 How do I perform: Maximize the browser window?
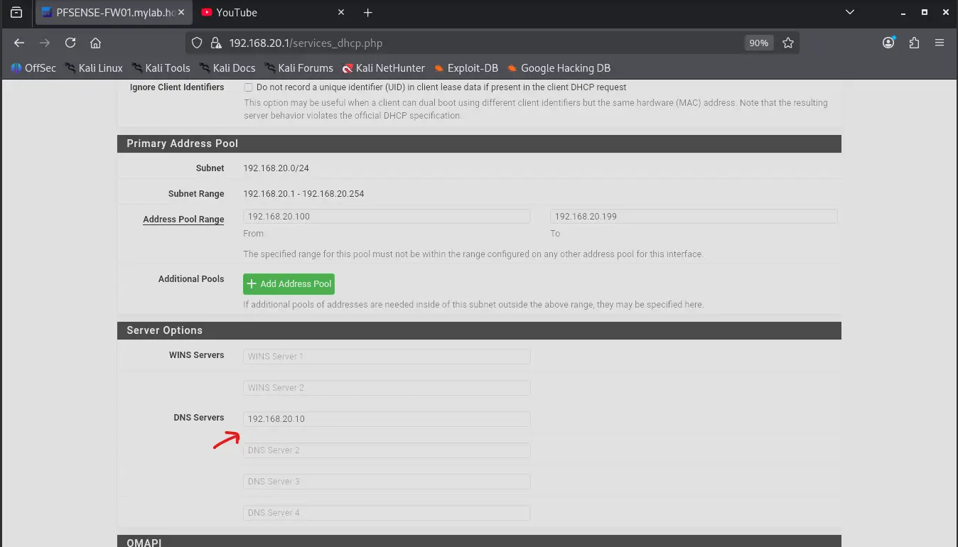click(x=925, y=13)
